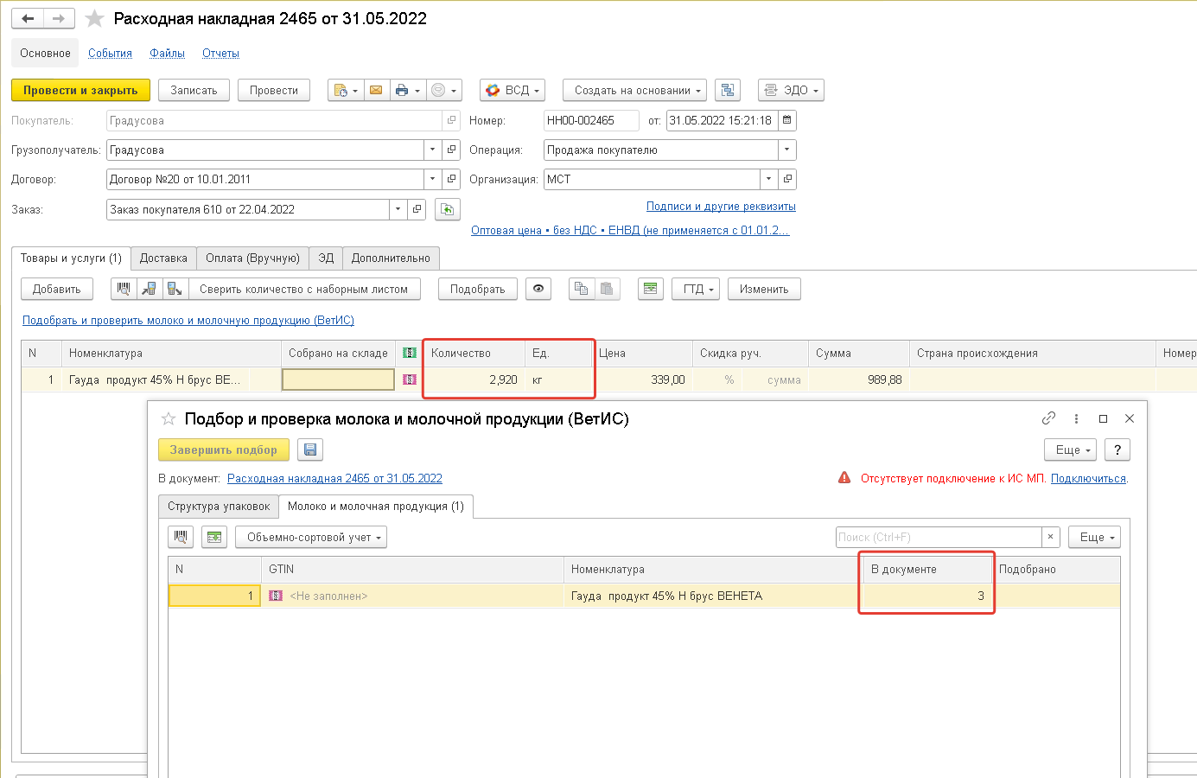Click the Записать button
1197x778 pixels.
pos(194,90)
